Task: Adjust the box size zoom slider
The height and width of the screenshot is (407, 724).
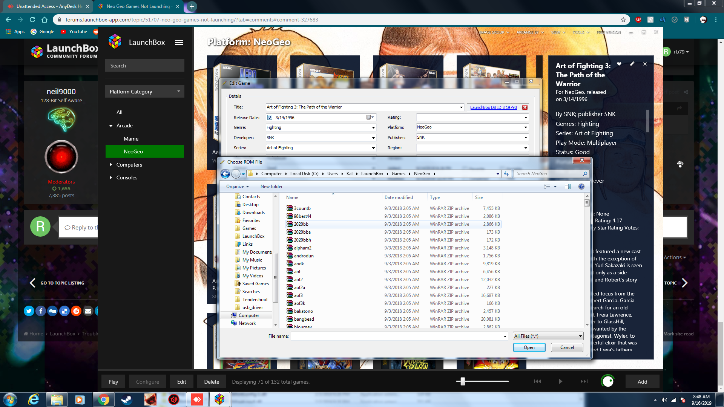Action: coord(463,381)
